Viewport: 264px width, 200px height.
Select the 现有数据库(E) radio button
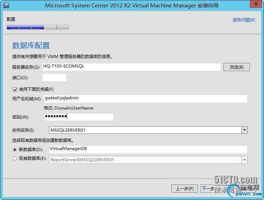(15, 158)
